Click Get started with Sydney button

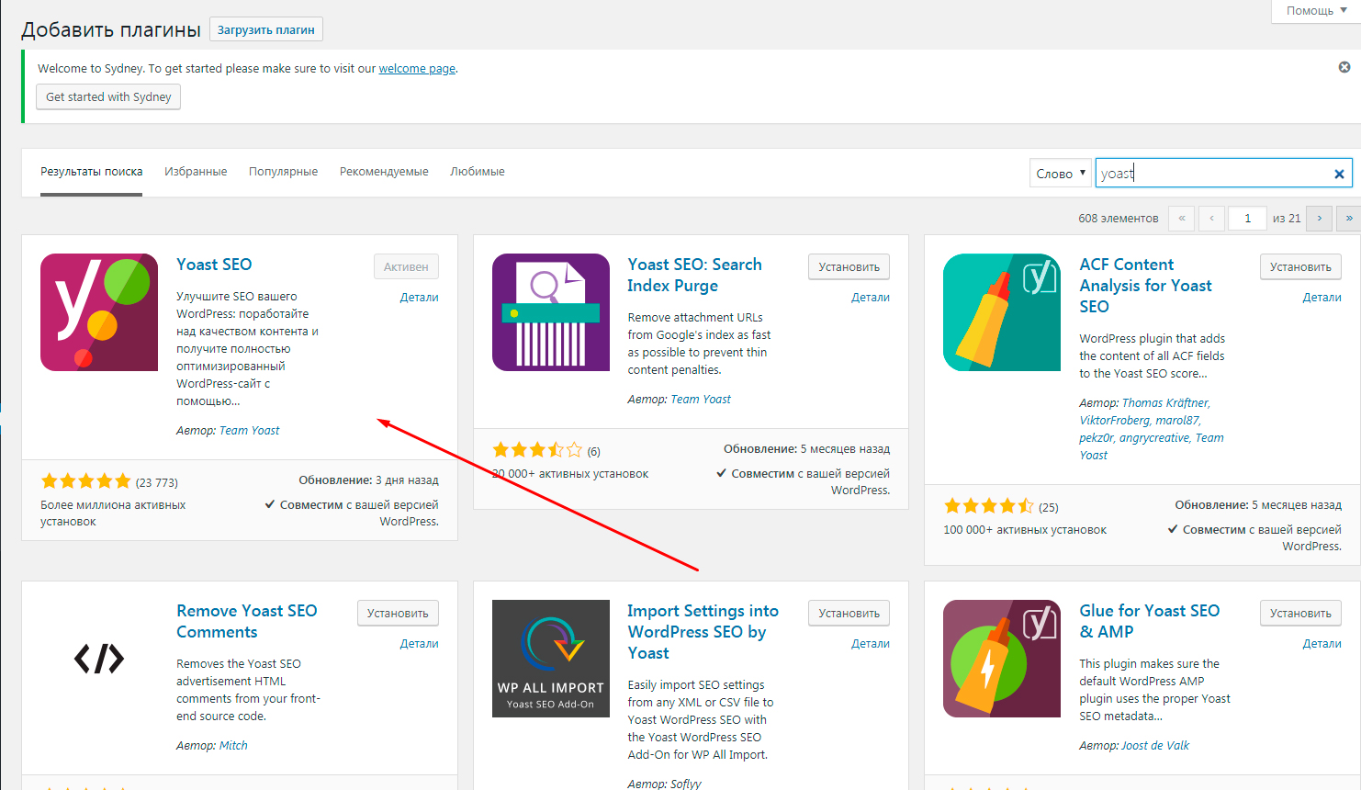click(108, 96)
